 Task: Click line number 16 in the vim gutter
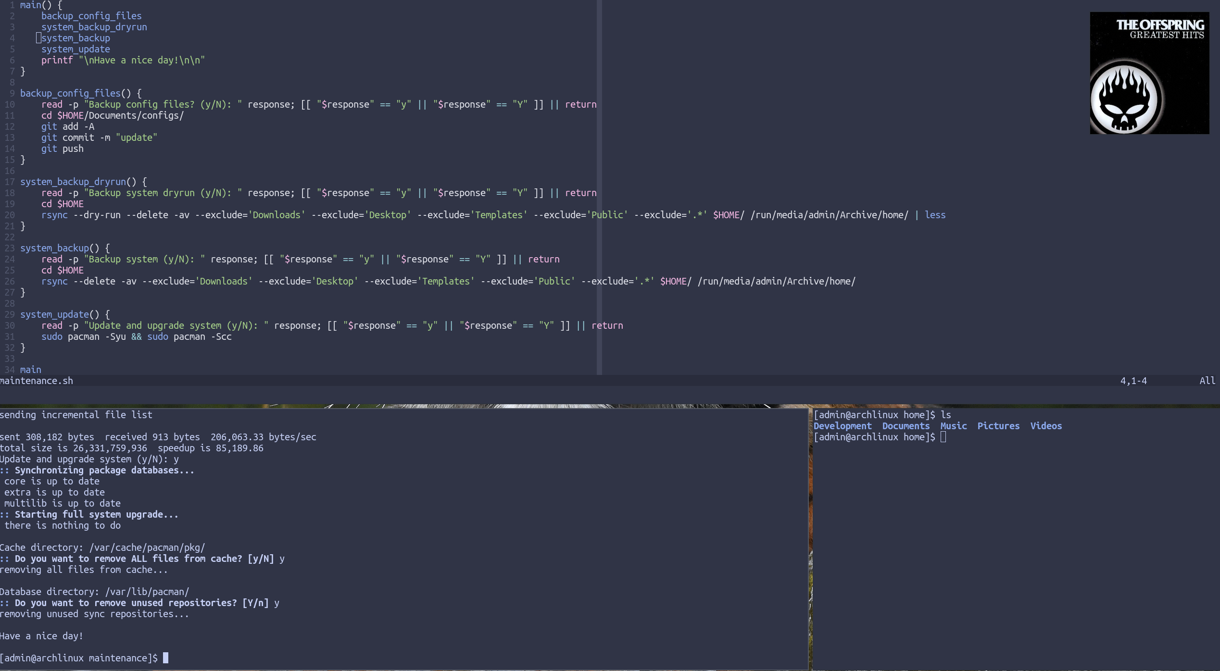click(x=10, y=171)
